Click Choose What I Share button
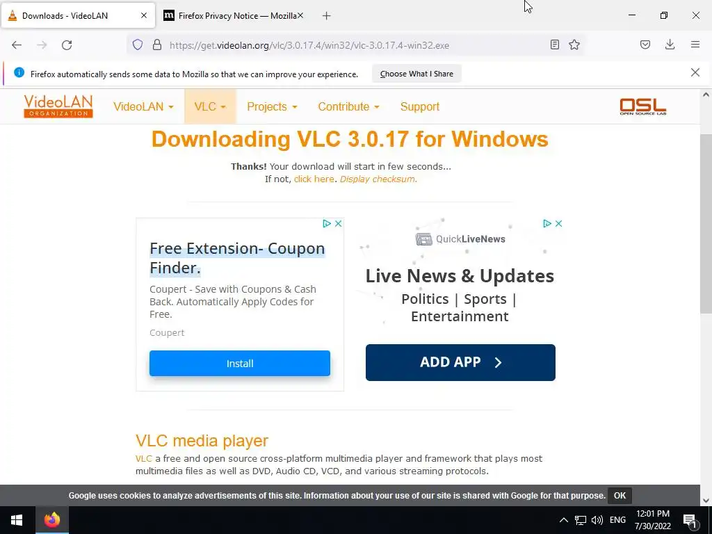 pyautogui.click(x=416, y=74)
